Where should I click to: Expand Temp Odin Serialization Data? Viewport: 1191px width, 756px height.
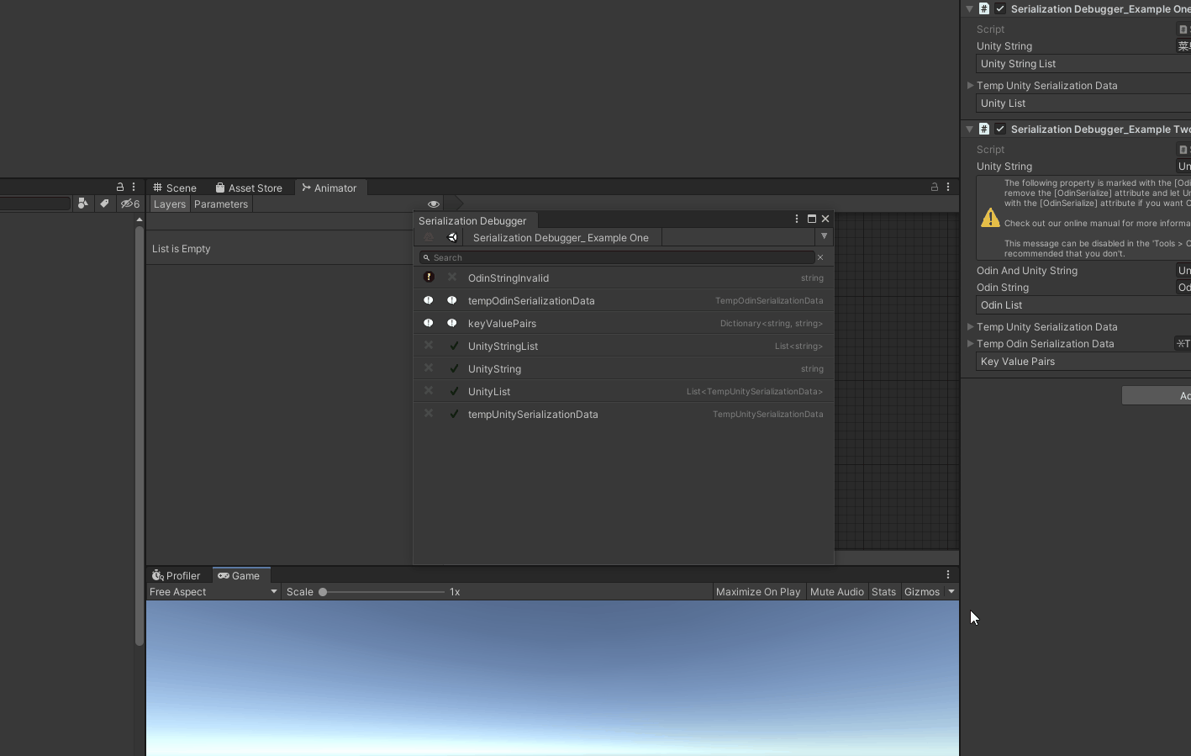970,343
